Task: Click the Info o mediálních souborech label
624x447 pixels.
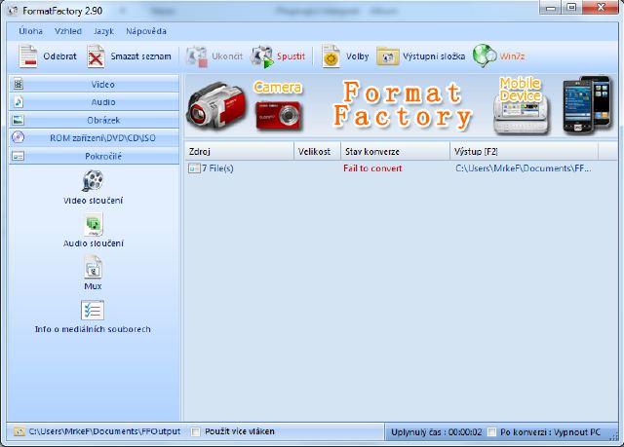Action: coord(93,329)
